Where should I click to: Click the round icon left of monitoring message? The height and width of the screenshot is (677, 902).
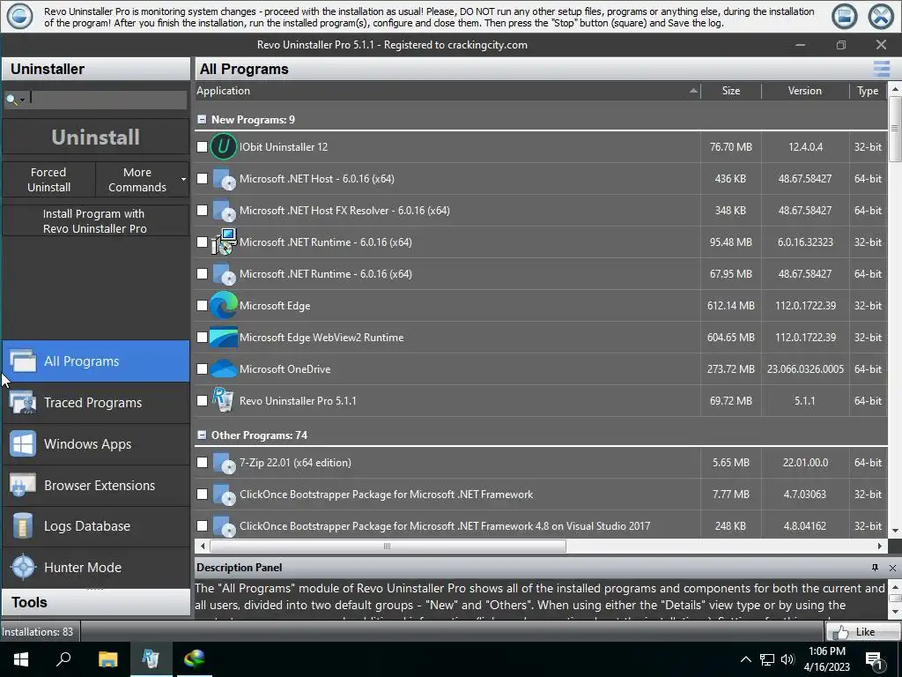[x=19, y=16]
